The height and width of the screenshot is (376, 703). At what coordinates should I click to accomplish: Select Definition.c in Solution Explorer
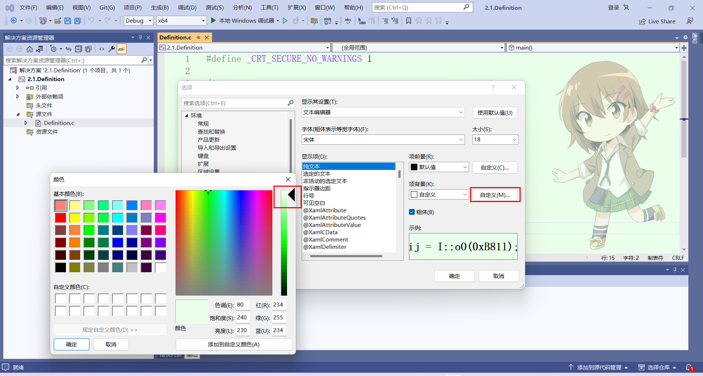59,123
